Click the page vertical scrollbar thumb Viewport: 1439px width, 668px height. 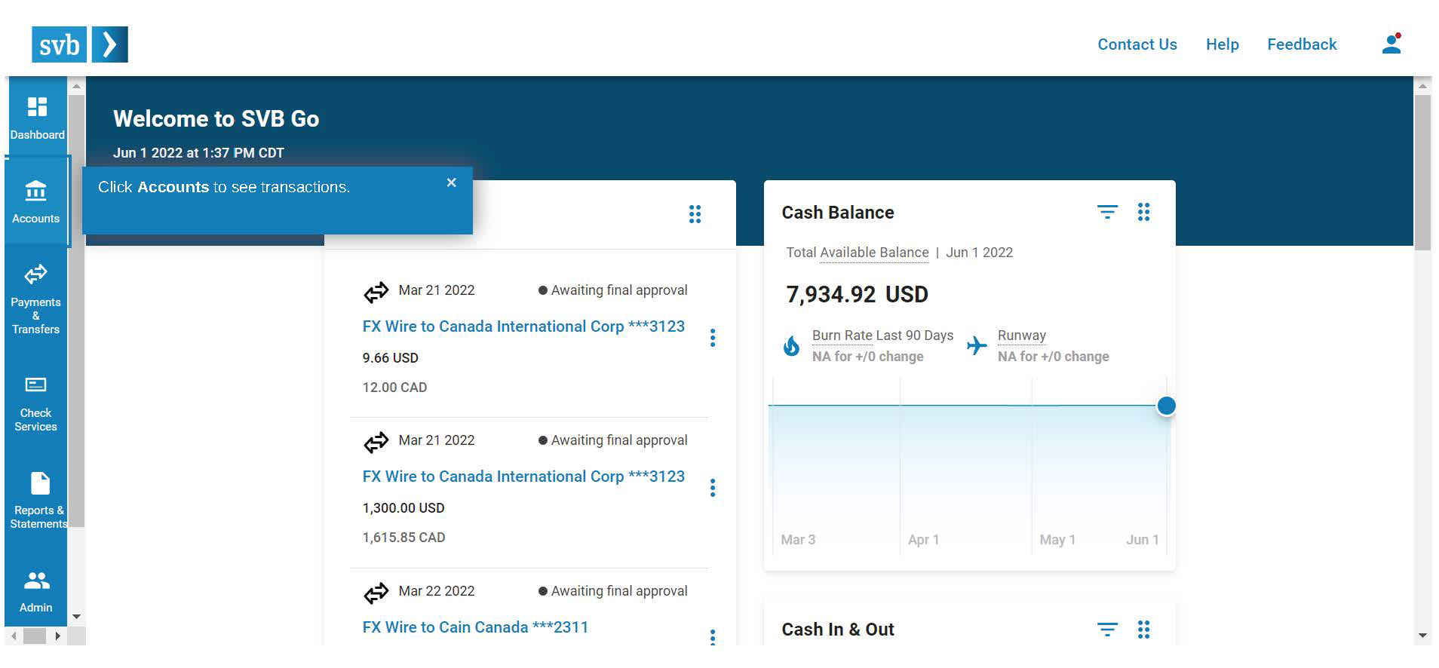point(1422,173)
